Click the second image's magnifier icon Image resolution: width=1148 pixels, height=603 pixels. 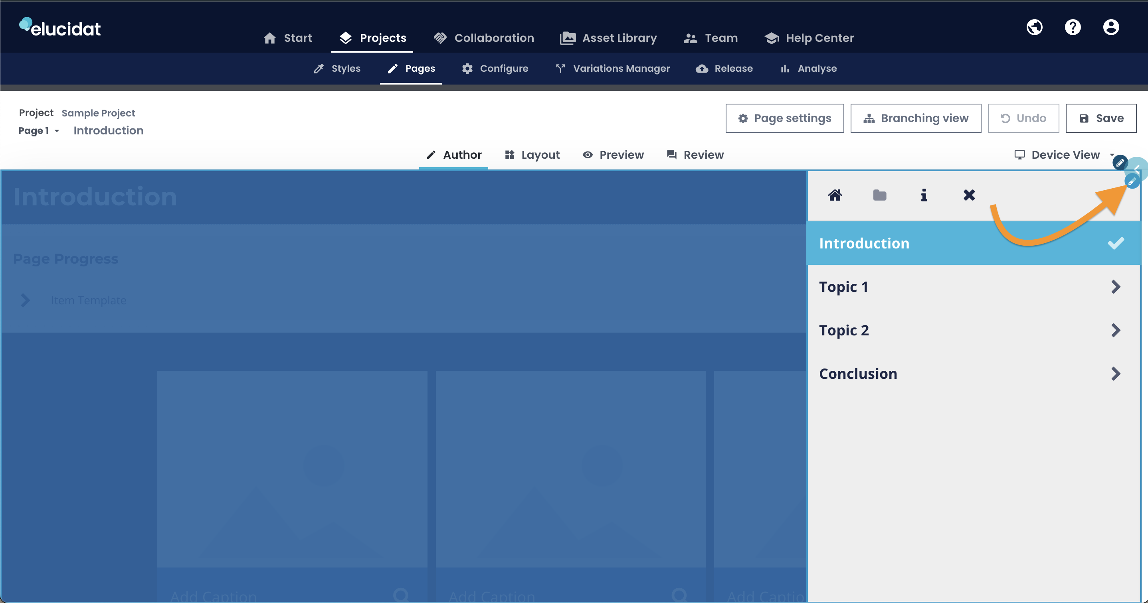pyautogui.click(x=679, y=595)
